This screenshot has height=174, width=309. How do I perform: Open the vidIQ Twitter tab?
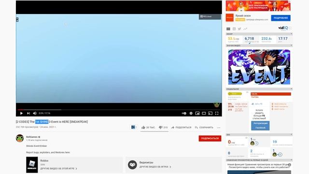tap(239, 29)
